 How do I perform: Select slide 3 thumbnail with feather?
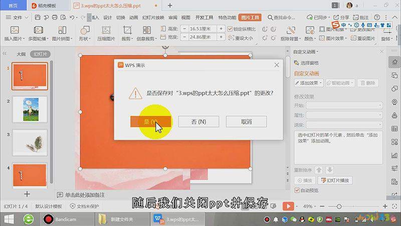click(x=30, y=143)
